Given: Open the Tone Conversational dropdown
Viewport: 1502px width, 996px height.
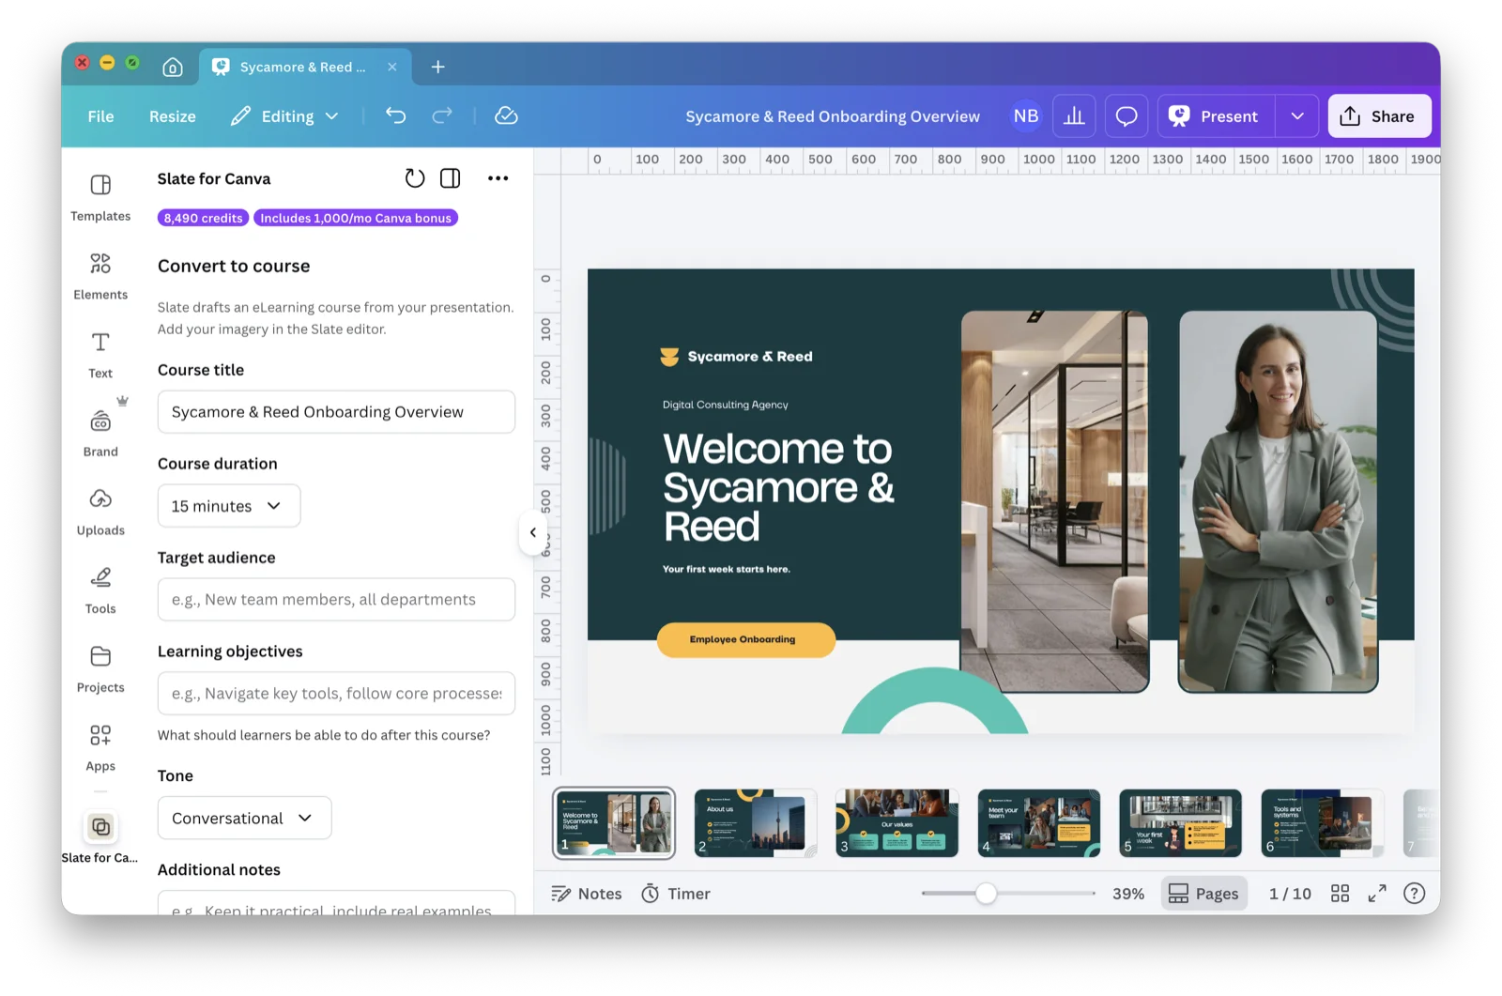Looking at the screenshot, I should click(x=244, y=818).
